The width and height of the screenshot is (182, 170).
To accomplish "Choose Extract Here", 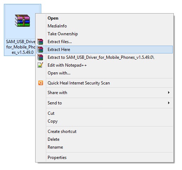I will [x=105, y=50].
